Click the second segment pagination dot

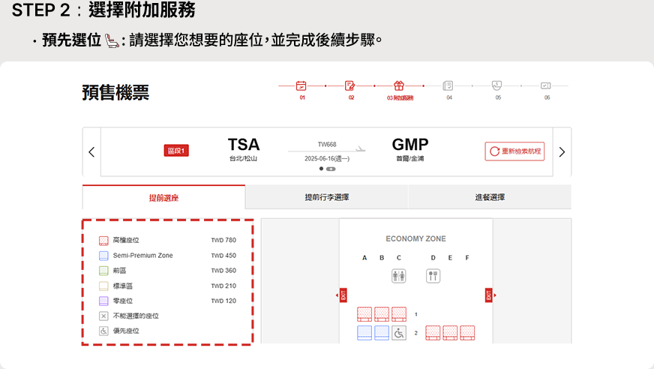coord(331,169)
